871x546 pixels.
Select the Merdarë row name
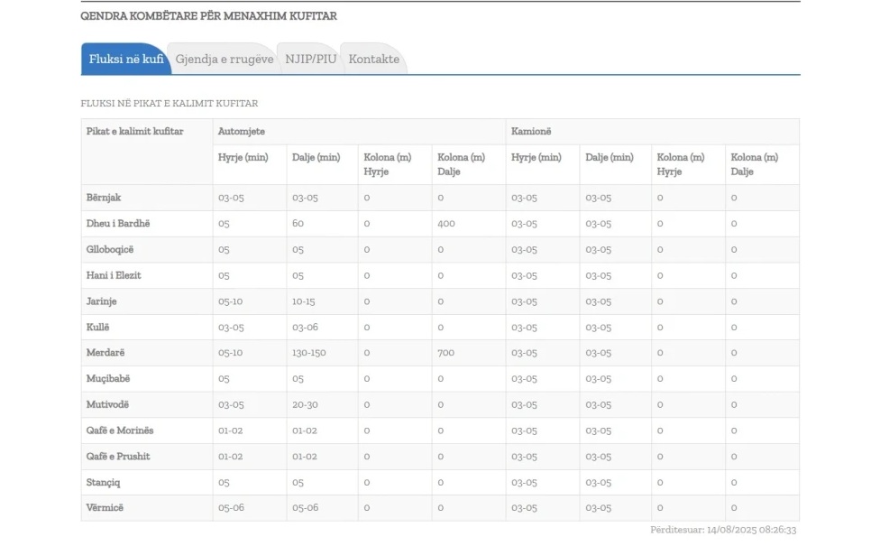tap(105, 353)
